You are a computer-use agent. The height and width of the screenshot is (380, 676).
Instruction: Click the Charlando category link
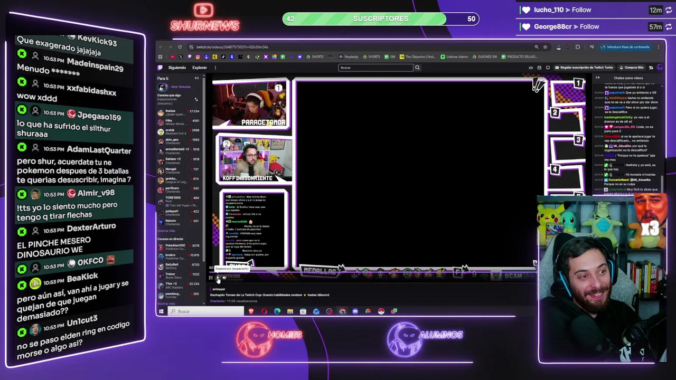tap(217, 301)
